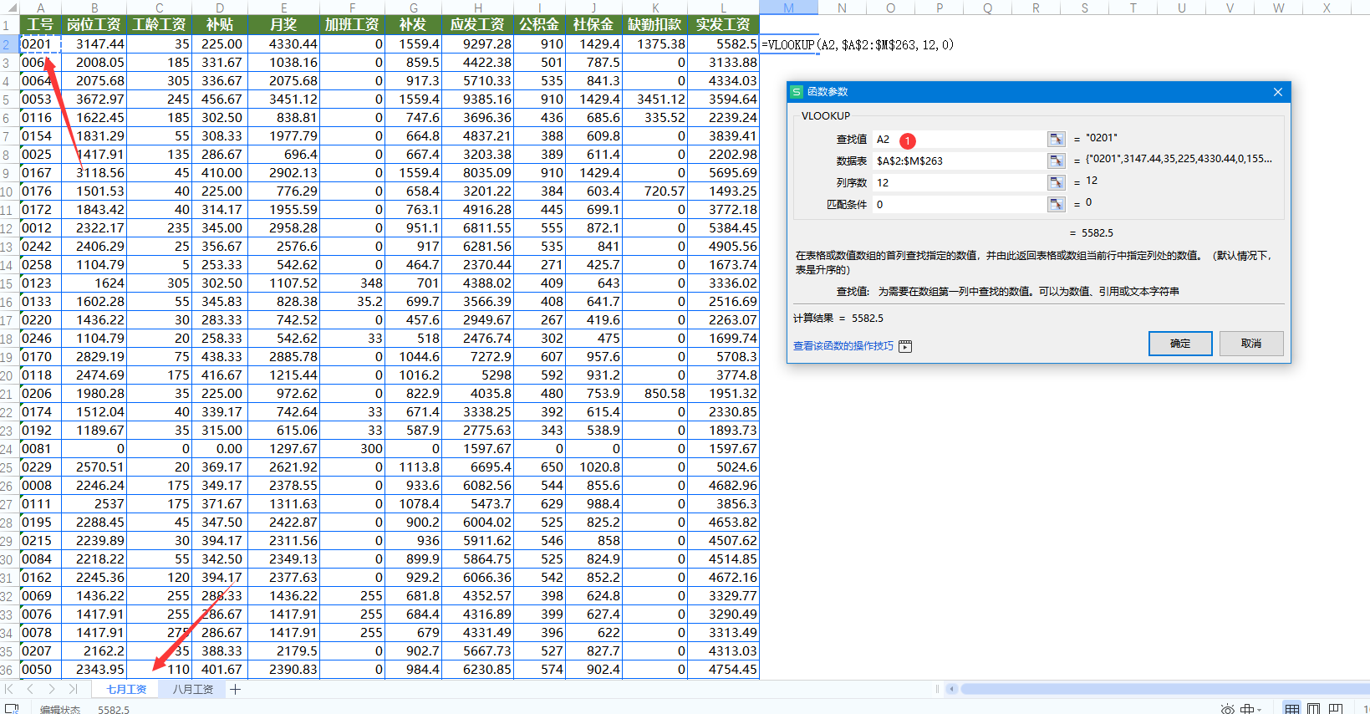This screenshot has width=1370, height=714.
Task: Select cell 1375.38 in 缺勤扣款 column
Action: pyautogui.click(x=654, y=44)
